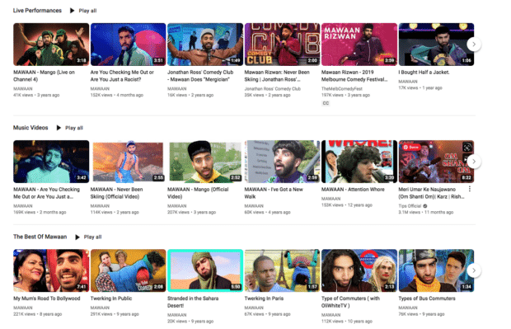The width and height of the screenshot is (511, 329).
Task: Show more Music Videos with the right chevron
Action: (x=474, y=162)
